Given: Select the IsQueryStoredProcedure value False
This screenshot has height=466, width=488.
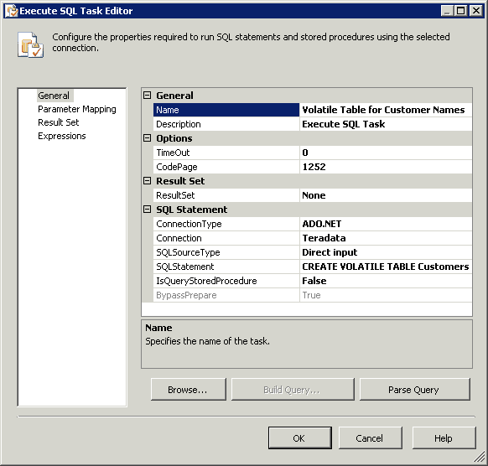Looking at the screenshot, I should pos(386,281).
